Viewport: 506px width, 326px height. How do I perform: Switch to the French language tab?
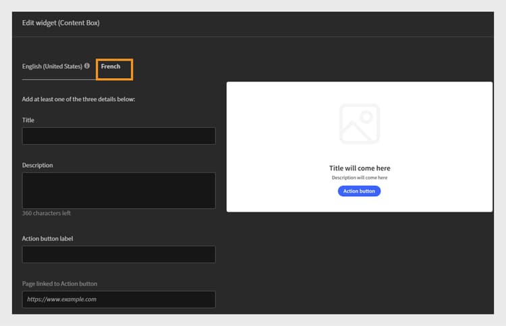click(111, 67)
